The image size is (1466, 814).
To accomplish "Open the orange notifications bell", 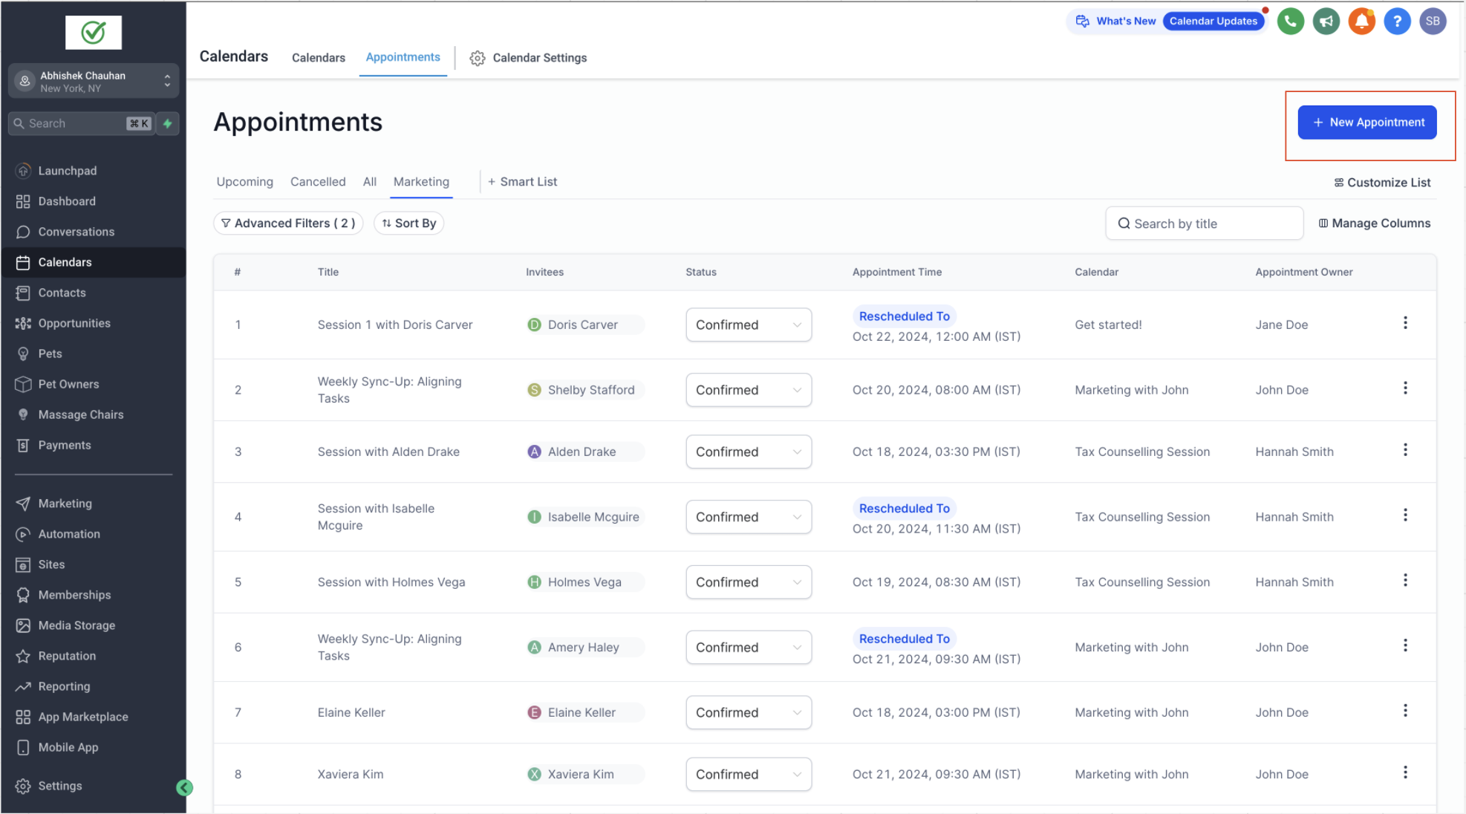I will coord(1361,22).
